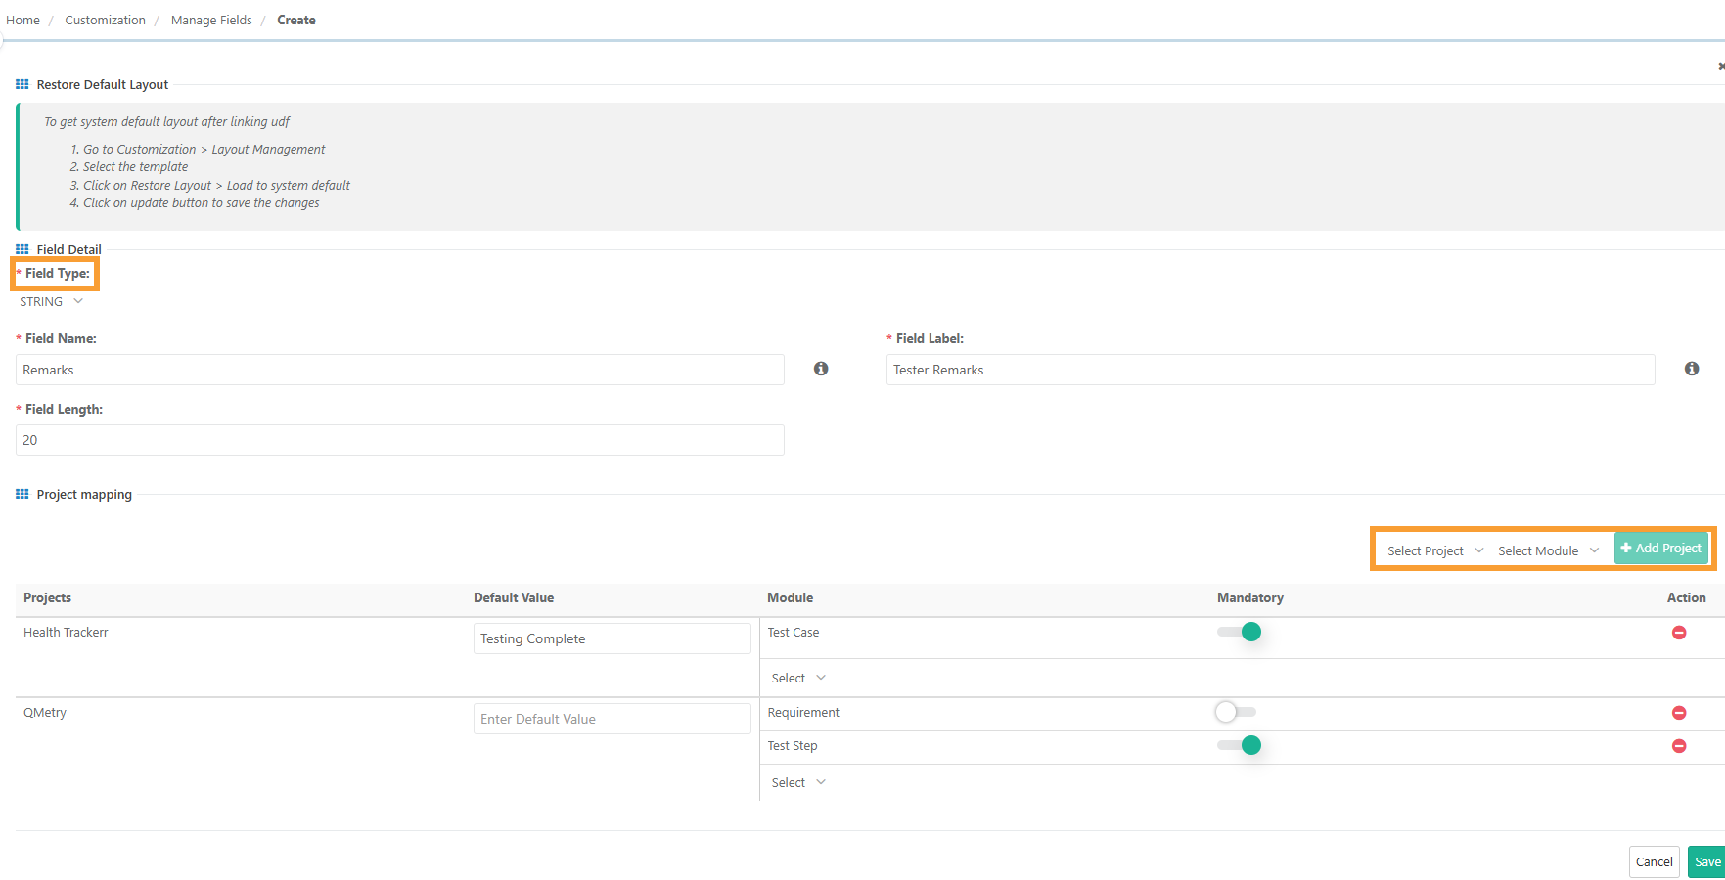Viewport: 1725px width, 880px height.
Task: Remove the Requirement module from QMetry
Action: (1680, 713)
